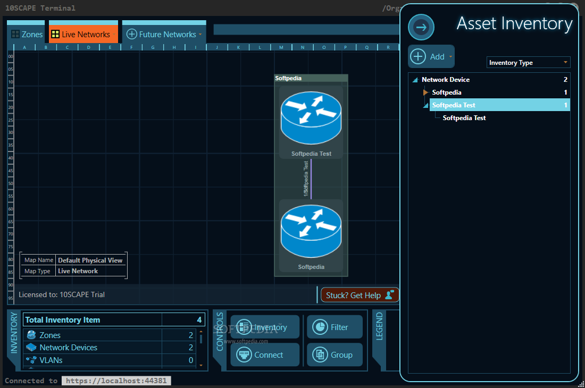Click the Total Inventory Item header
Image resolution: width=585 pixels, height=388 pixels.
114,319
